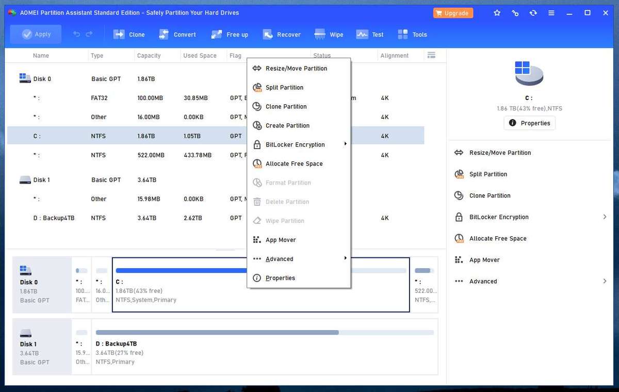Select the 522.00 NTFS partition block in the disk map
The height and width of the screenshot is (392, 619).
[x=425, y=285]
